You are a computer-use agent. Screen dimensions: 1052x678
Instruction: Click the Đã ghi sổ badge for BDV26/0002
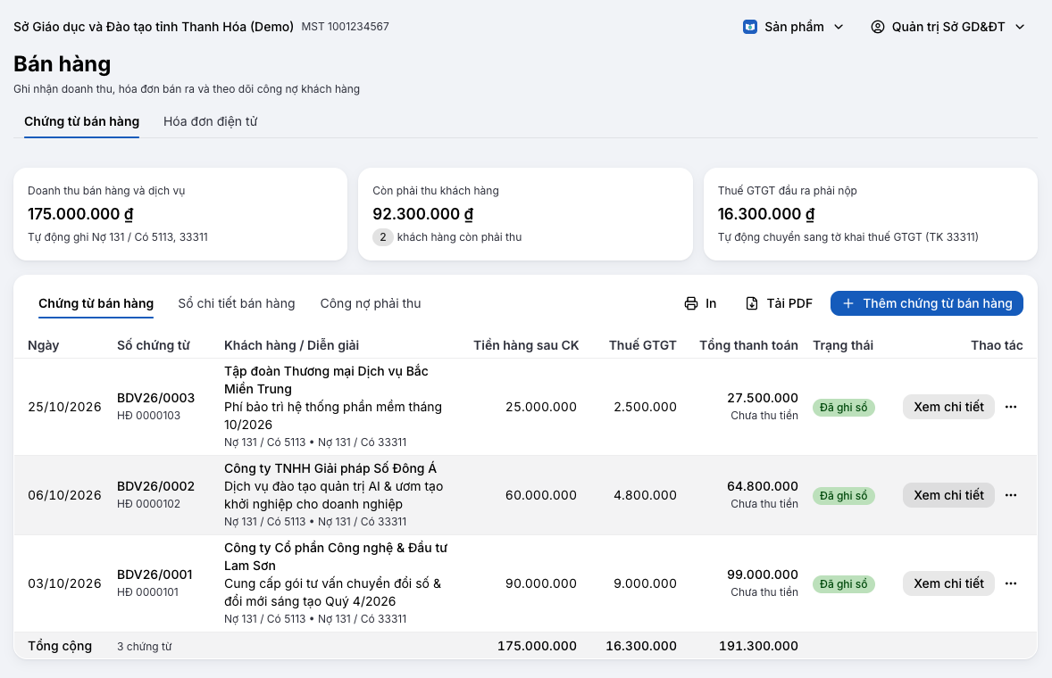(x=843, y=496)
